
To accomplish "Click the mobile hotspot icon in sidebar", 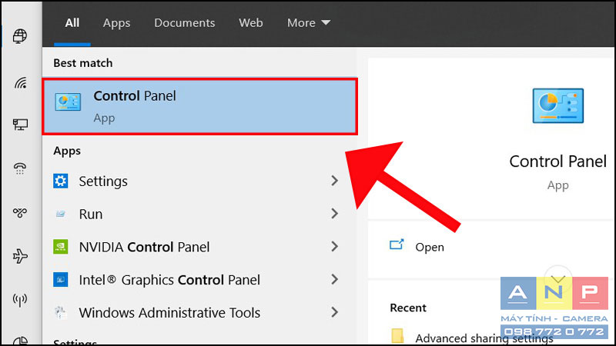I will coord(20,300).
